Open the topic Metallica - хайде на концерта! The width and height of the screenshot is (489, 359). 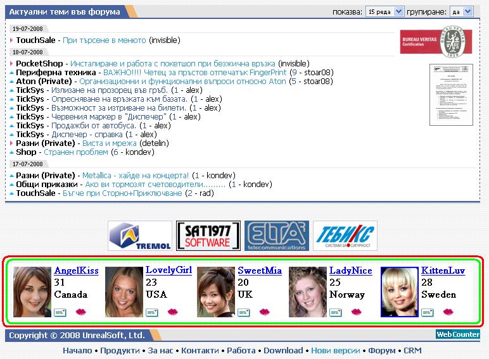(x=136, y=175)
